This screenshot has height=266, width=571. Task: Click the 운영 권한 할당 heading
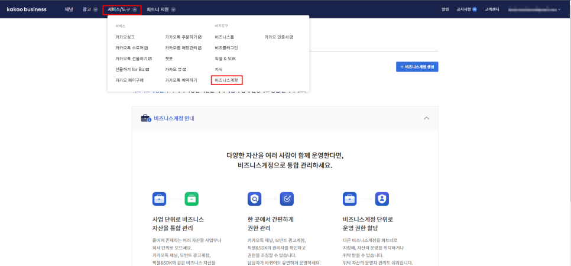point(361,229)
